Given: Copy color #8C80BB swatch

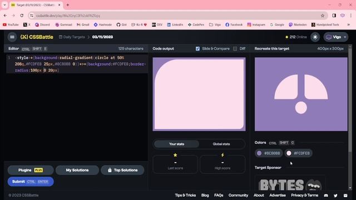Looking at the screenshot, I should click(x=269, y=153).
